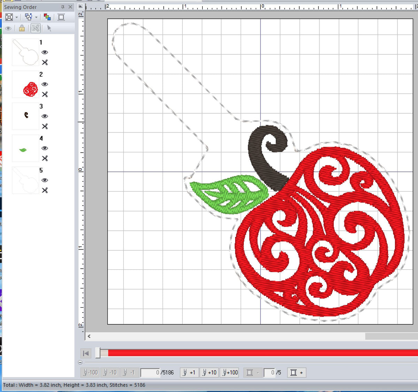Click the +10 stitches button
418x392 pixels.
point(209,372)
